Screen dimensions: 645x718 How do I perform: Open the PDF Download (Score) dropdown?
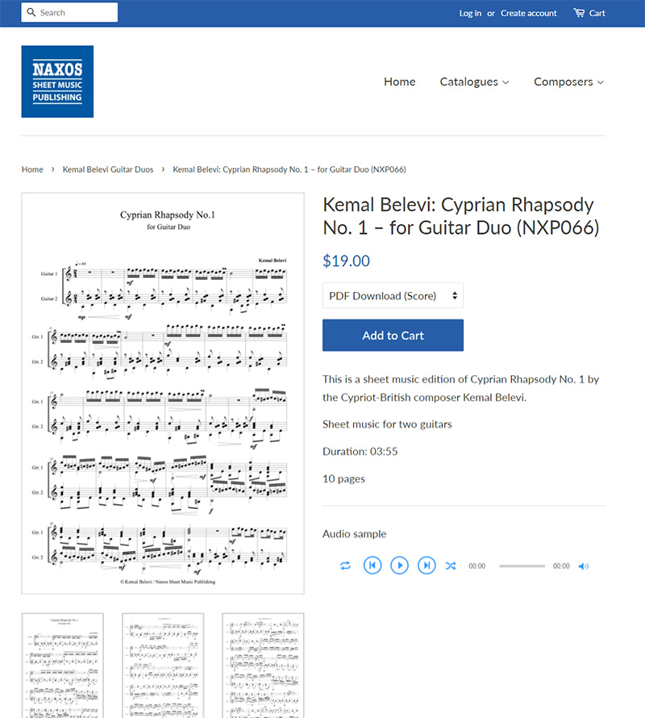pos(393,296)
